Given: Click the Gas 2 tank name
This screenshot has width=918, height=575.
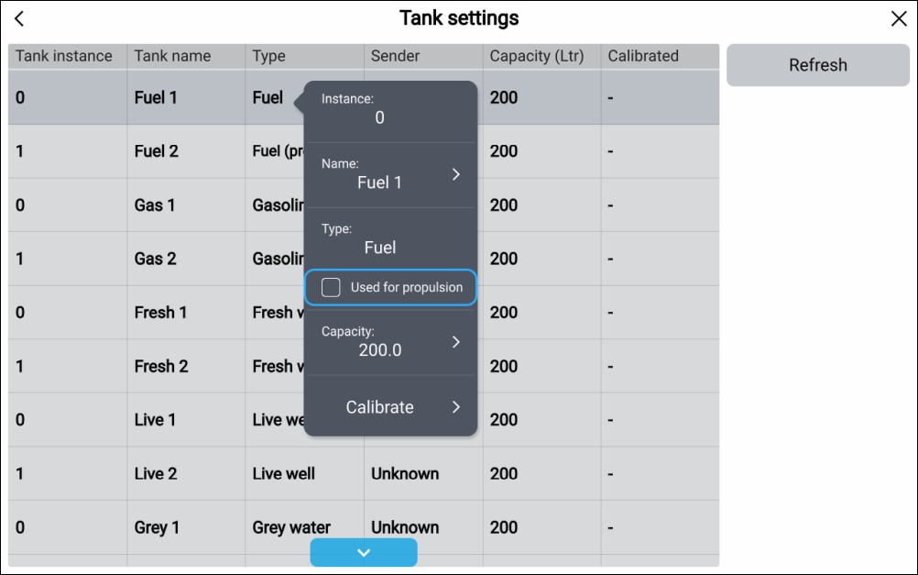Looking at the screenshot, I should click(x=155, y=259).
